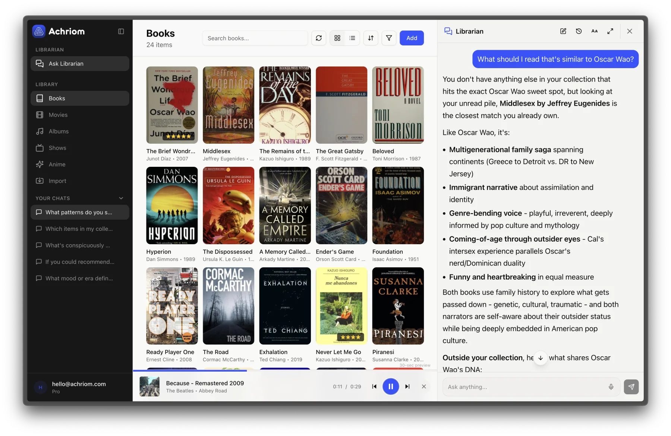
Task: Open the Librarian chat history
Action: click(x=579, y=31)
